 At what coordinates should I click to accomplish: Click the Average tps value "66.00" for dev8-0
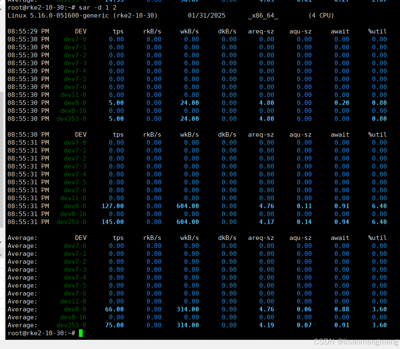click(x=114, y=309)
